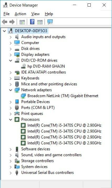Select the Keyboards category icon
Viewport: 112px width, 188px height.
(x=17, y=78)
